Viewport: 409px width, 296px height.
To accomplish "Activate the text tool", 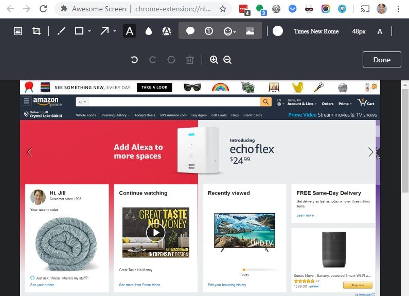I will point(130,31).
